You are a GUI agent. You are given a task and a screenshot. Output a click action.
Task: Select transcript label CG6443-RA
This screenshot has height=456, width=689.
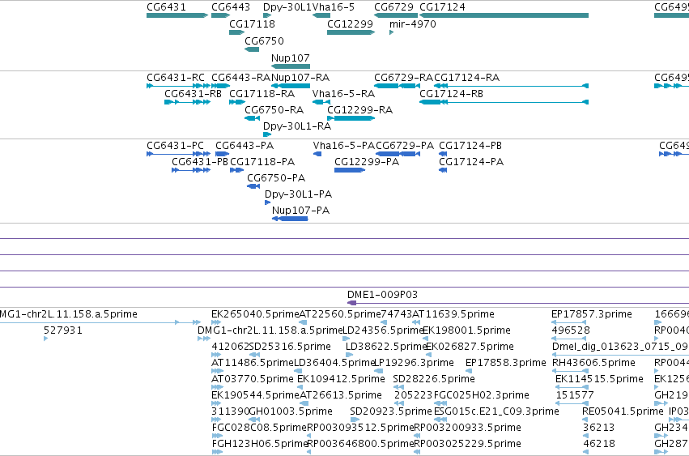(x=240, y=78)
